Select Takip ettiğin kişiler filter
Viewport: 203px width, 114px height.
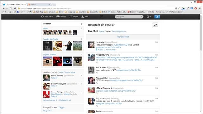(x=119, y=31)
